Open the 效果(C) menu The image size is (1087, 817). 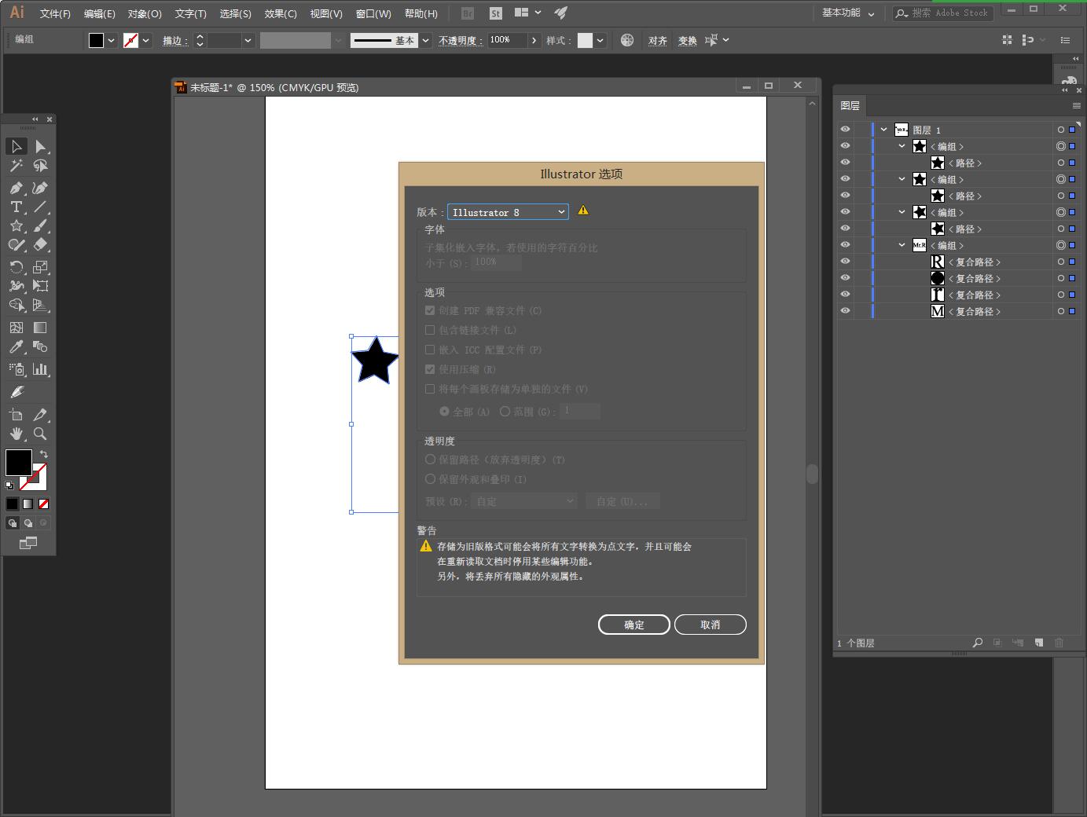pos(281,13)
